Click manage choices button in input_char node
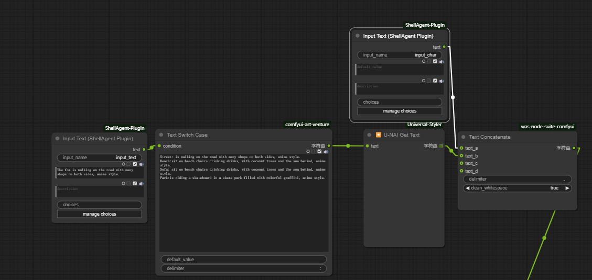 tap(400, 111)
